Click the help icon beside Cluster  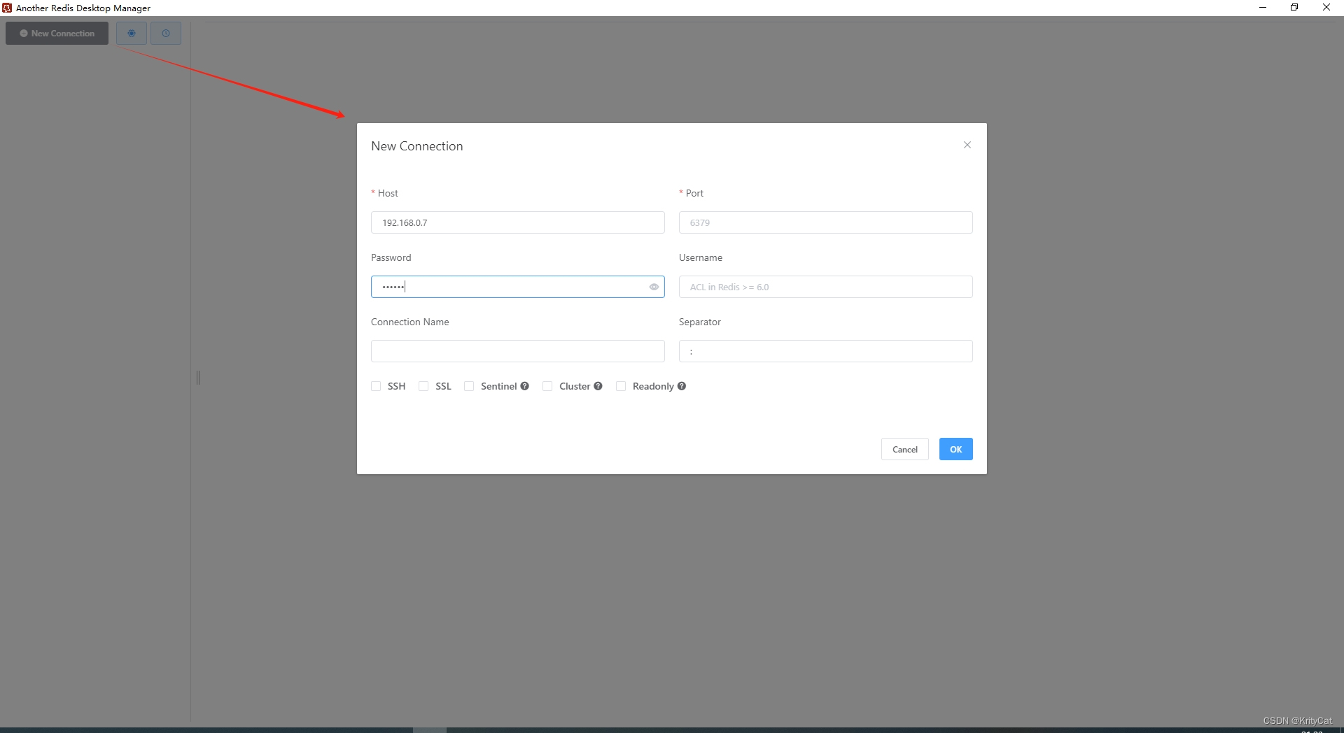598,386
